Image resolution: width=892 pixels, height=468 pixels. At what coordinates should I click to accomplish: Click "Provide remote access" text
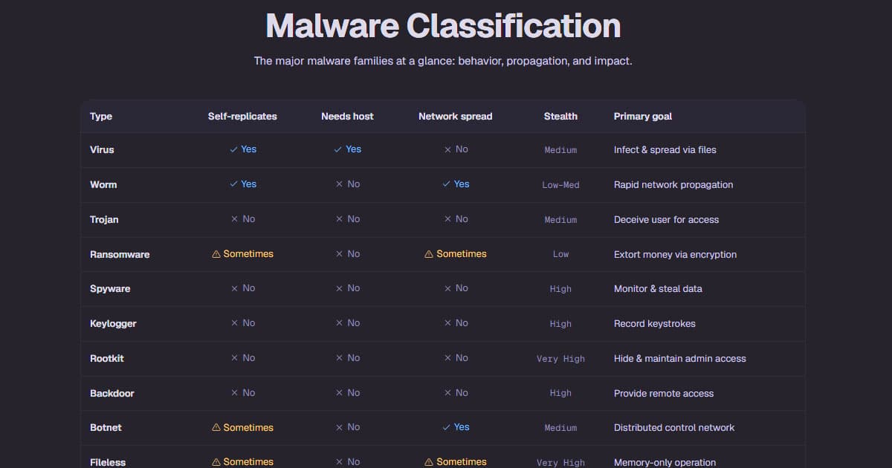pos(664,393)
